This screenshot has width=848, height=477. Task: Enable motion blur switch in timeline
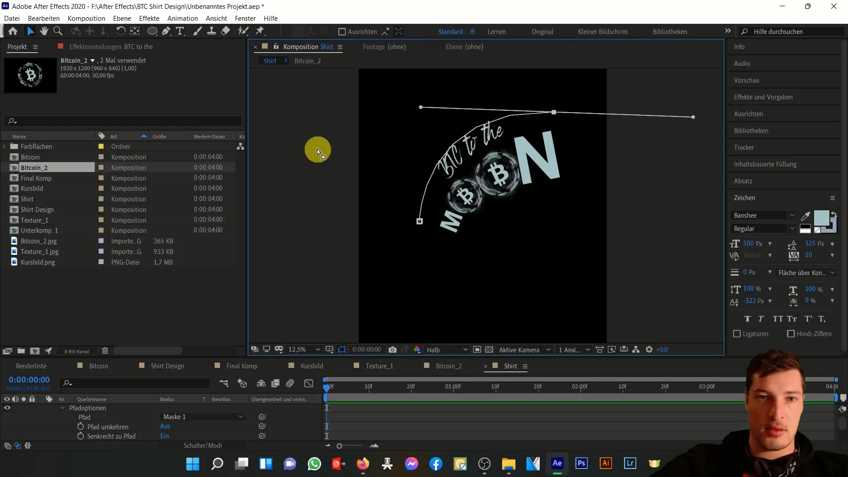290,383
